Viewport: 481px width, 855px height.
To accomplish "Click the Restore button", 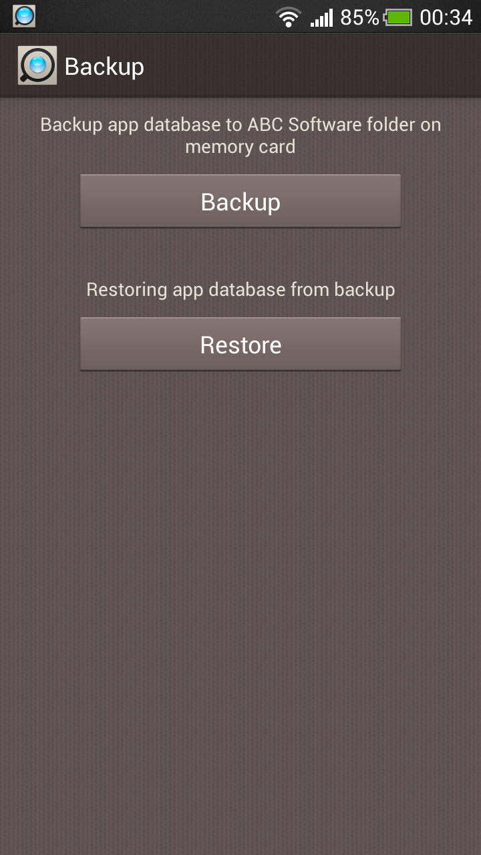I will pyautogui.click(x=240, y=344).
